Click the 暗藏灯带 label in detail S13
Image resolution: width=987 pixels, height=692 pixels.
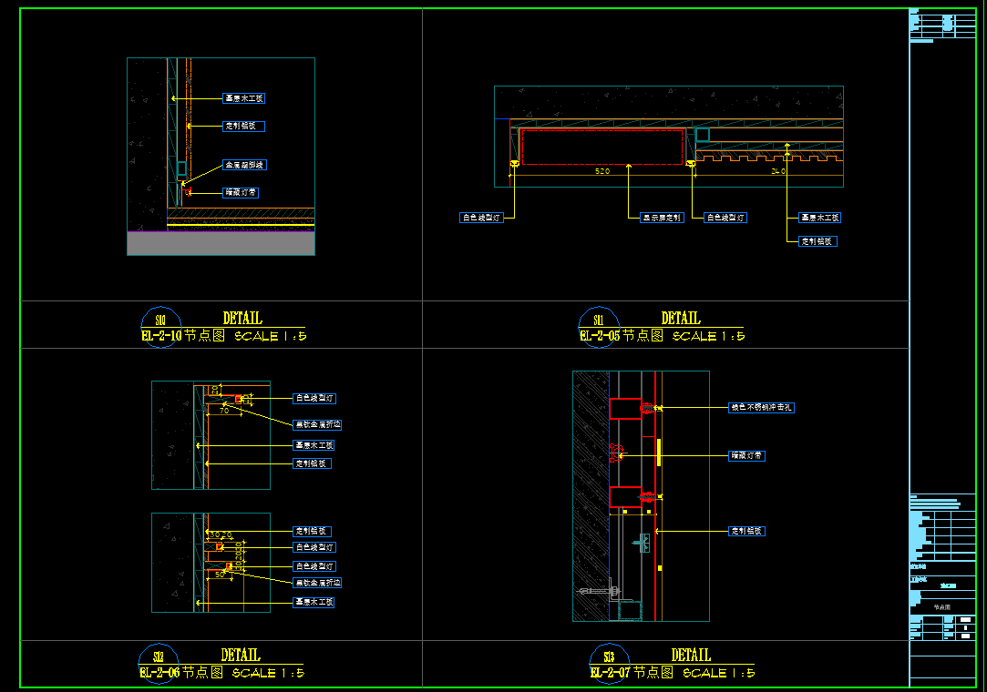tap(746, 455)
